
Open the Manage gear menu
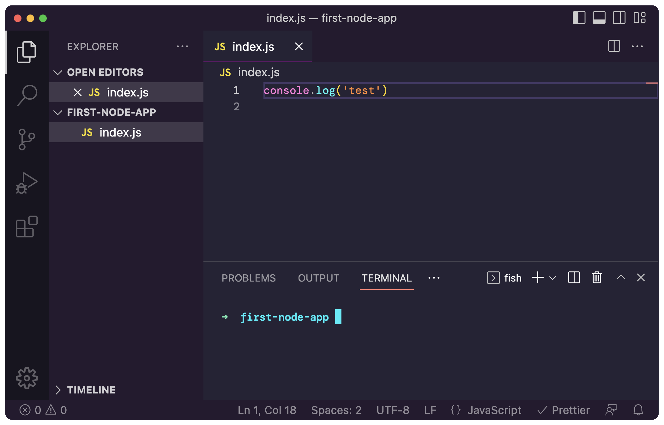click(x=27, y=378)
